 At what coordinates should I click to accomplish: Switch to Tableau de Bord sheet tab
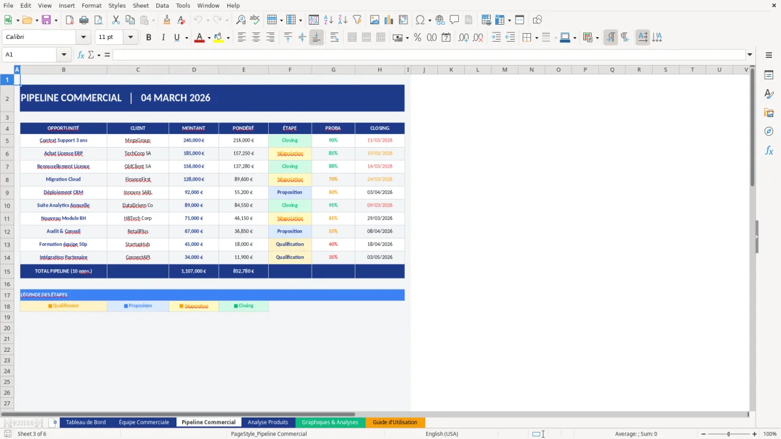click(x=86, y=422)
